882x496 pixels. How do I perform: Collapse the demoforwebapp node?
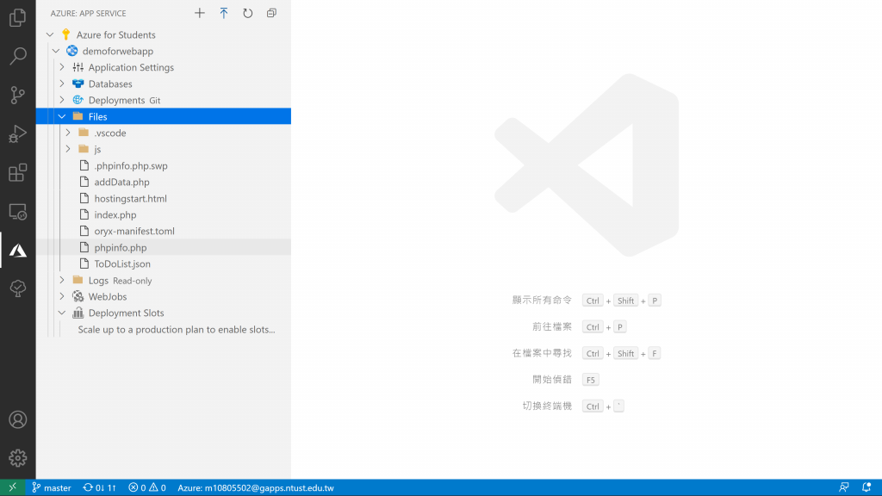pos(56,51)
